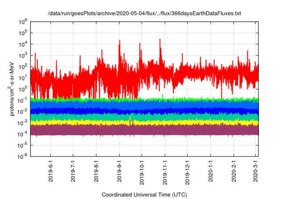This screenshot has height=199, width=285.
Task: Click the 10^6 y-axis tick label
Action: pos(23,22)
